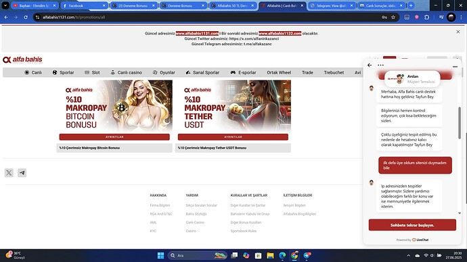Open Firma Bilgileri footer link
Viewport: 467px width, 262px height.
pyautogui.click(x=160, y=205)
